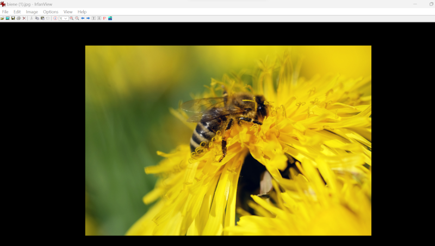Paste from clipboard using the toolbar icon

point(42,18)
